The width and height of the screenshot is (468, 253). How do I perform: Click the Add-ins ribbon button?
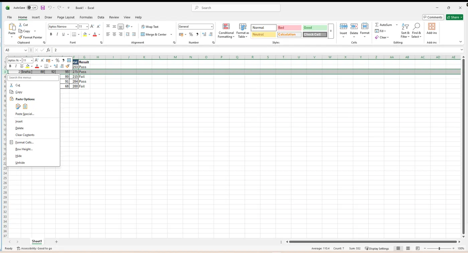click(432, 29)
